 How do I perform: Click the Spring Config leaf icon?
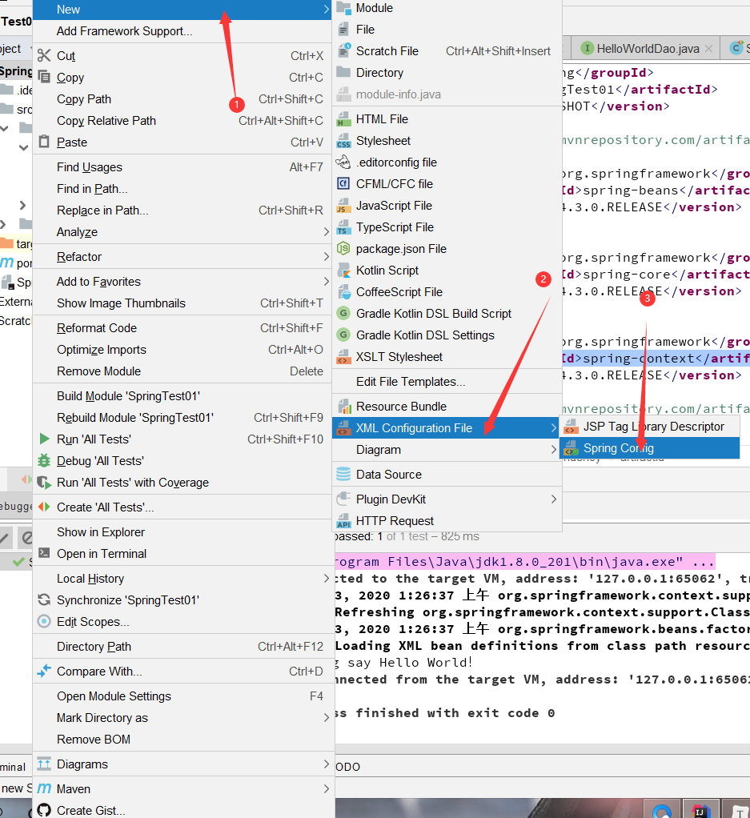[572, 448]
